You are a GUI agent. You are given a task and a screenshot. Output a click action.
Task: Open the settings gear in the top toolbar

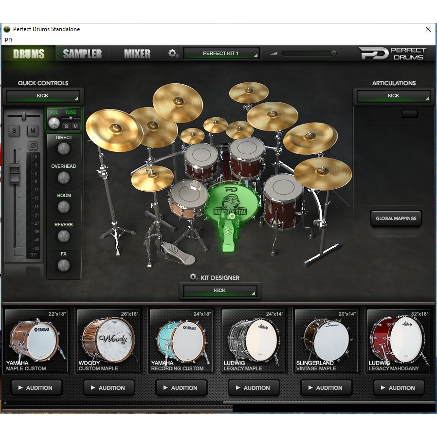[173, 54]
